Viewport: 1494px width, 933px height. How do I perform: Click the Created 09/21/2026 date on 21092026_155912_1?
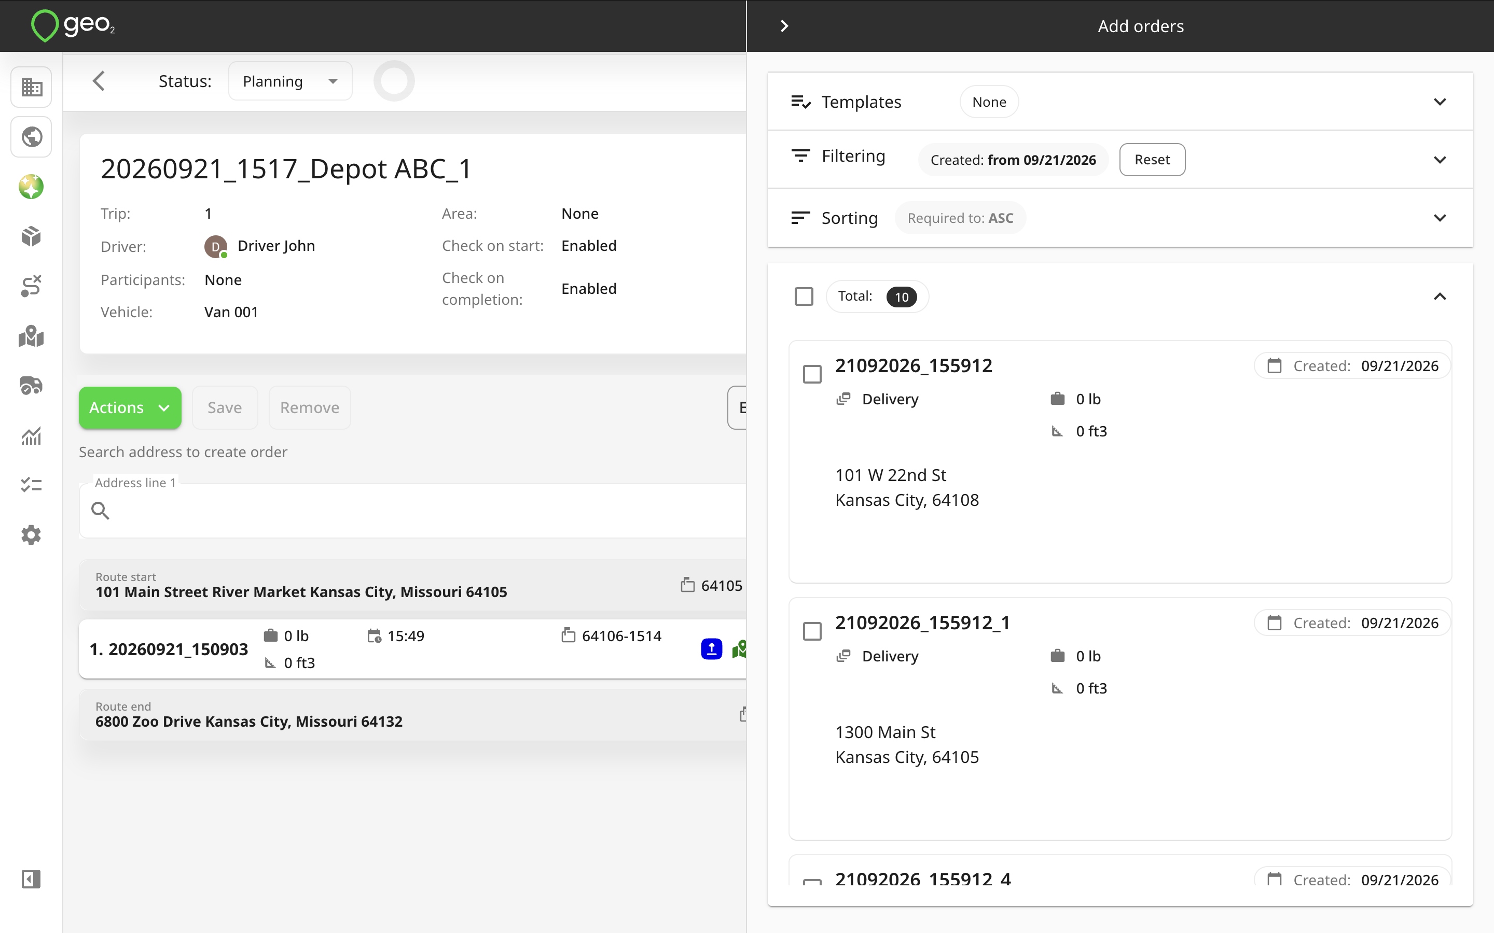click(1400, 623)
